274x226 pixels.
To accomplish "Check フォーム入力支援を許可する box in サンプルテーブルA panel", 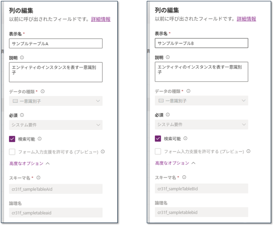I will [12, 152].
